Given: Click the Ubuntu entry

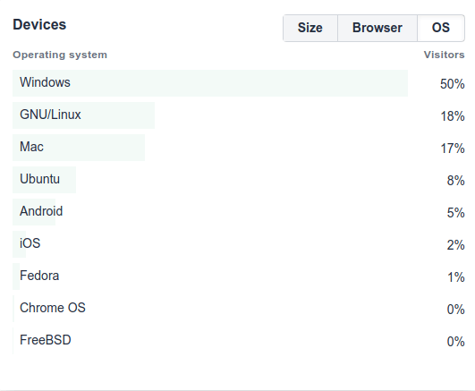Looking at the screenshot, I should (239, 180).
